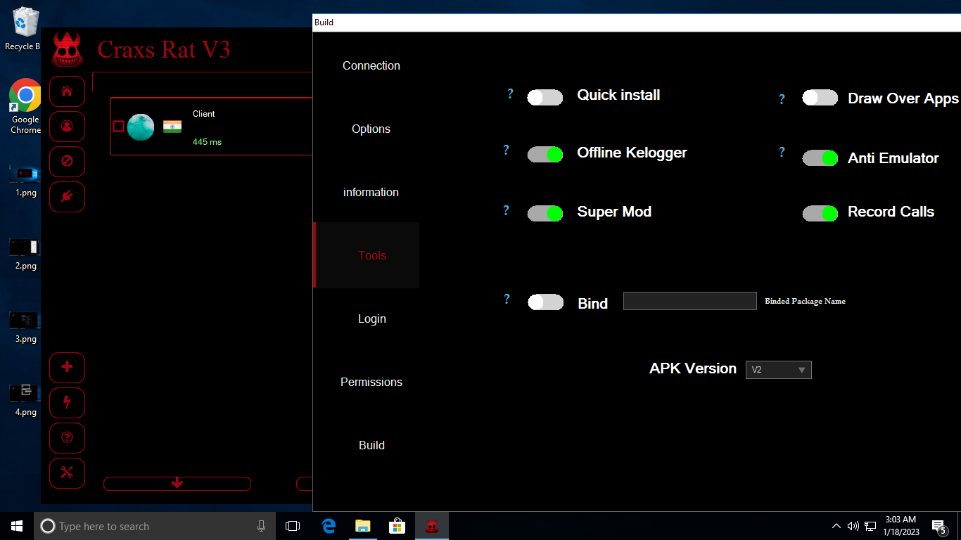961x540 pixels.
Task: Turn on the Bind toggle
Action: pyautogui.click(x=546, y=302)
